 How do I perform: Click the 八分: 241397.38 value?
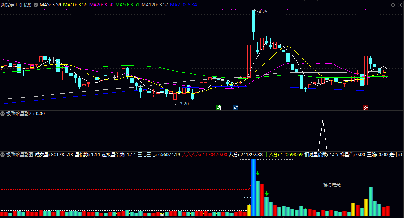point(246,155)
